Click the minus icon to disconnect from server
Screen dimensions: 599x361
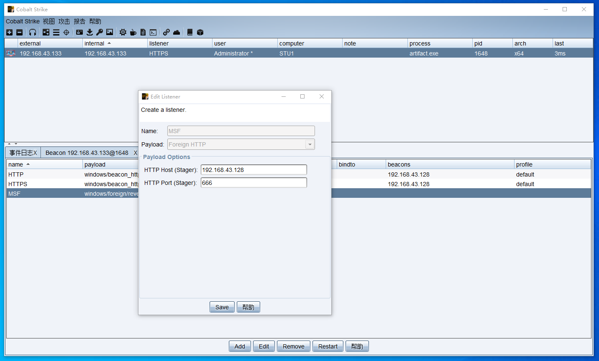coord(19,32)
